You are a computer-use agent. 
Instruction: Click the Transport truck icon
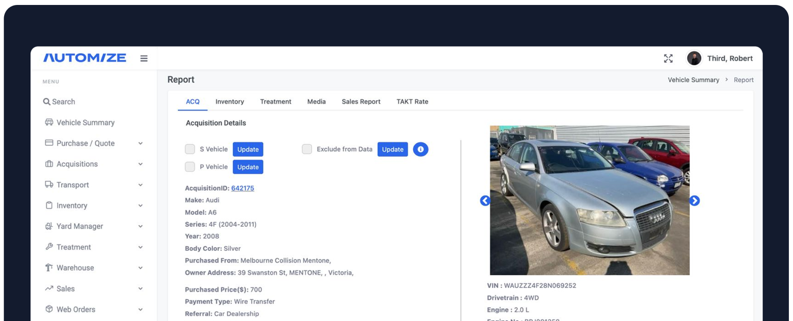tap(49, 184)
